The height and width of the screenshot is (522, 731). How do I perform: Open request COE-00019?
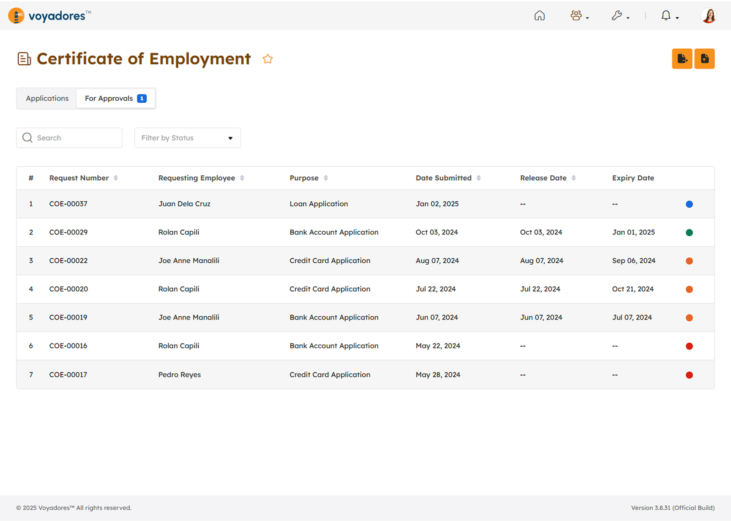click(x=68, y=317)
